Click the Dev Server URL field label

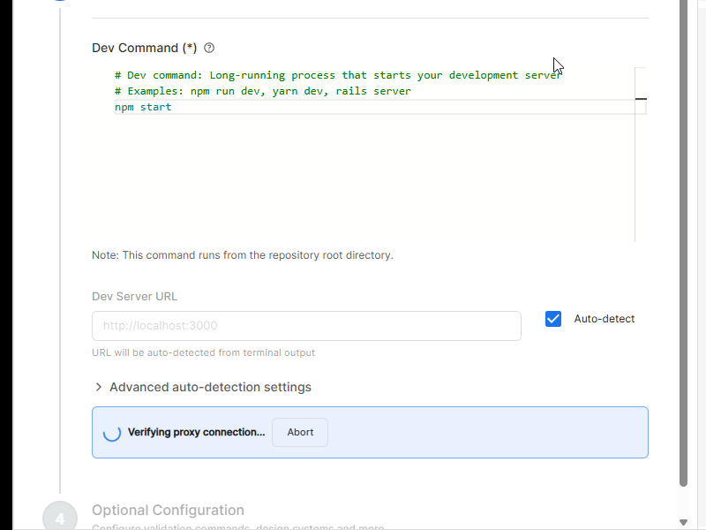click(134, 297)
